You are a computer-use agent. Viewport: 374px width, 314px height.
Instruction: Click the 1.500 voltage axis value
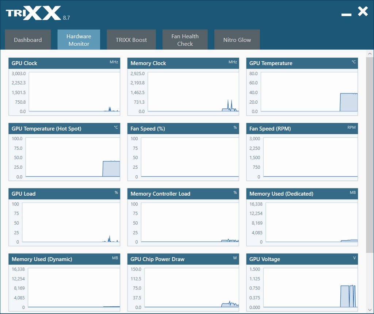tap(255, 269)
